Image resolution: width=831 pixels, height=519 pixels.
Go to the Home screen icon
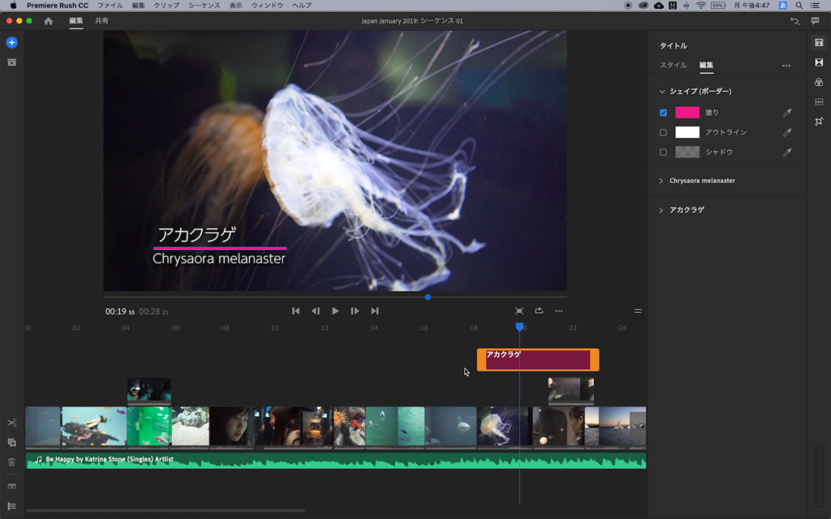pos(48,21)
